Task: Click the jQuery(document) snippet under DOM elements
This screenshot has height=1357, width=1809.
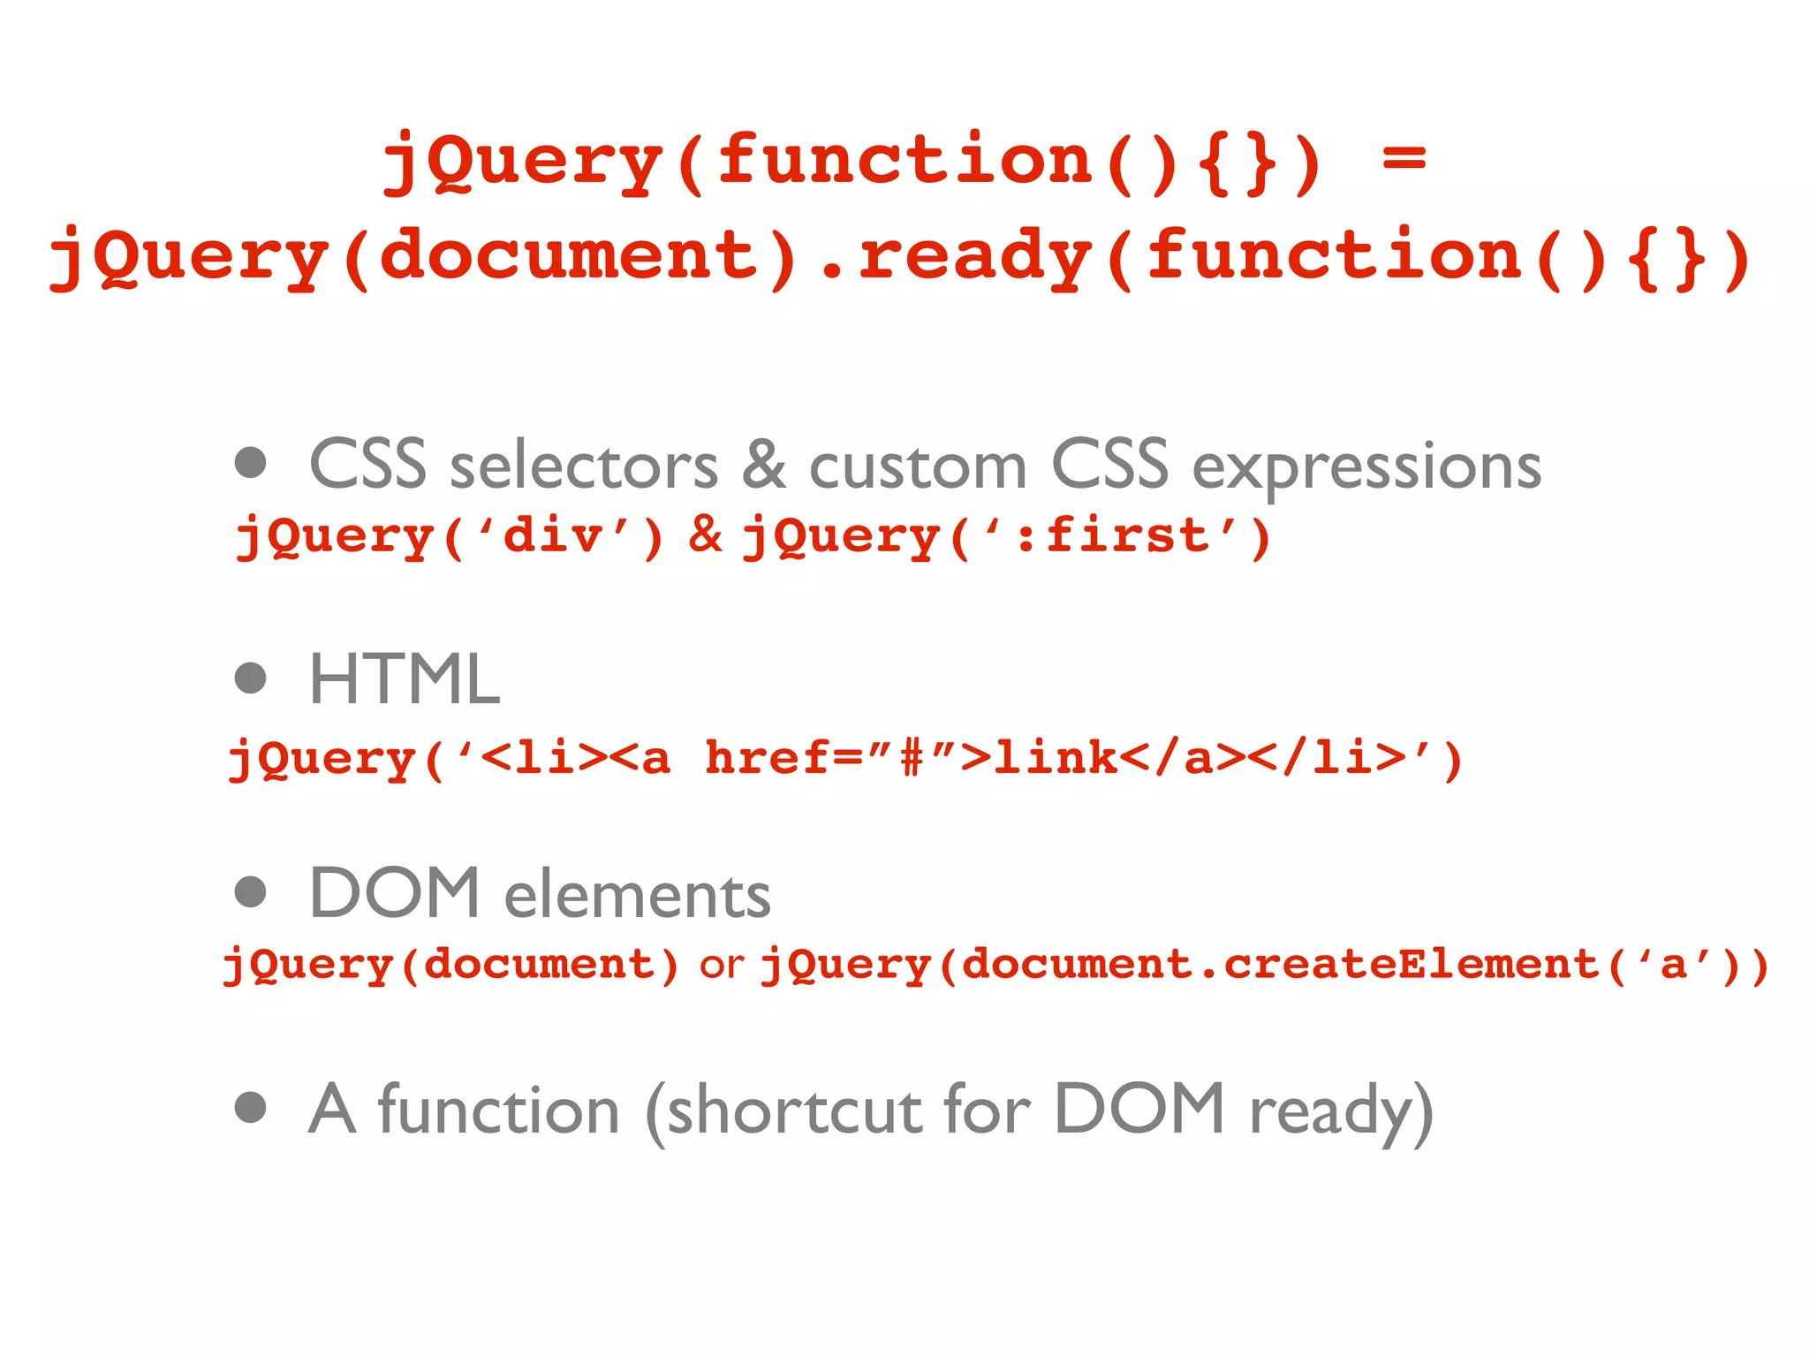Action: [x=450, y=964]
